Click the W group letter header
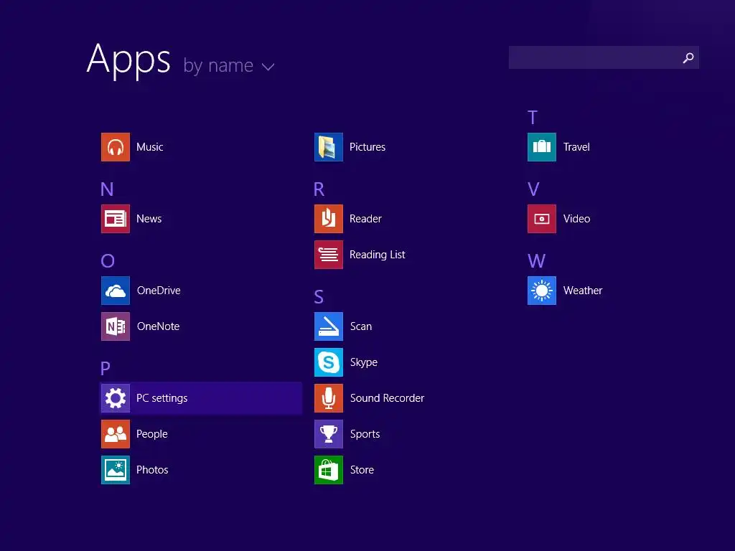 (537, 261)
